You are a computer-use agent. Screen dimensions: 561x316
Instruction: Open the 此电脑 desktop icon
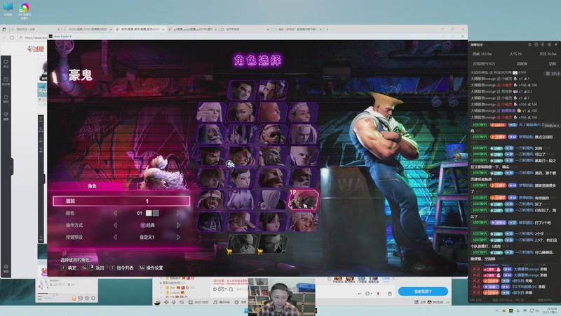tap(8, 9)
